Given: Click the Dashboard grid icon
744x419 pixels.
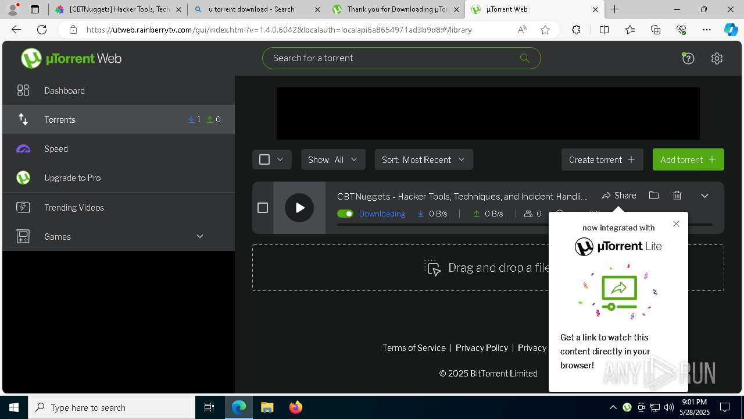Looking at the screenshot, I should pyautogui.click(x=23, y=90).
